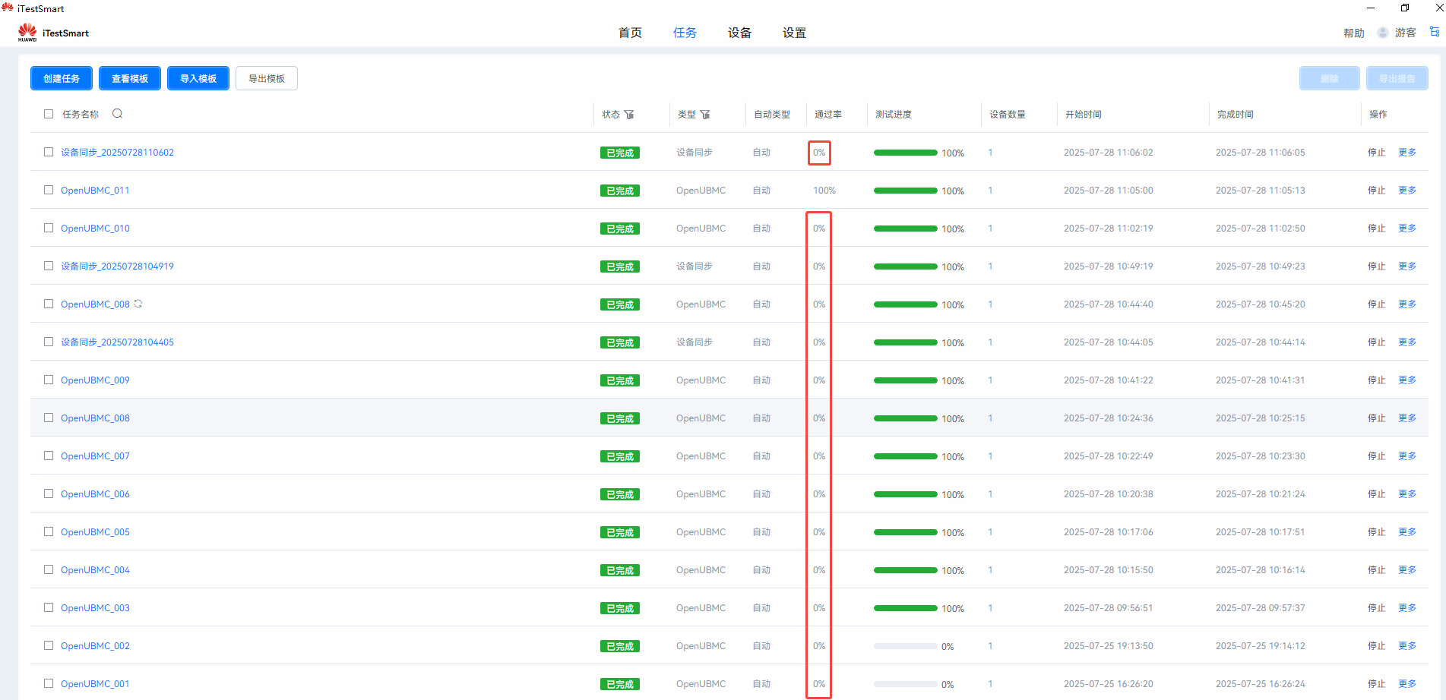The height and width of the screenshot is (700, 1446).
Task: Click the 创建任务 button
Action: click(62, 78)
